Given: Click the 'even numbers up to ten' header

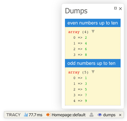Looking at the screenshot, I should click(x=93, y=23).
